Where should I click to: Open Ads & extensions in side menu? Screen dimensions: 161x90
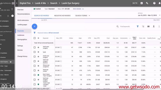click(x=23, y=20)
